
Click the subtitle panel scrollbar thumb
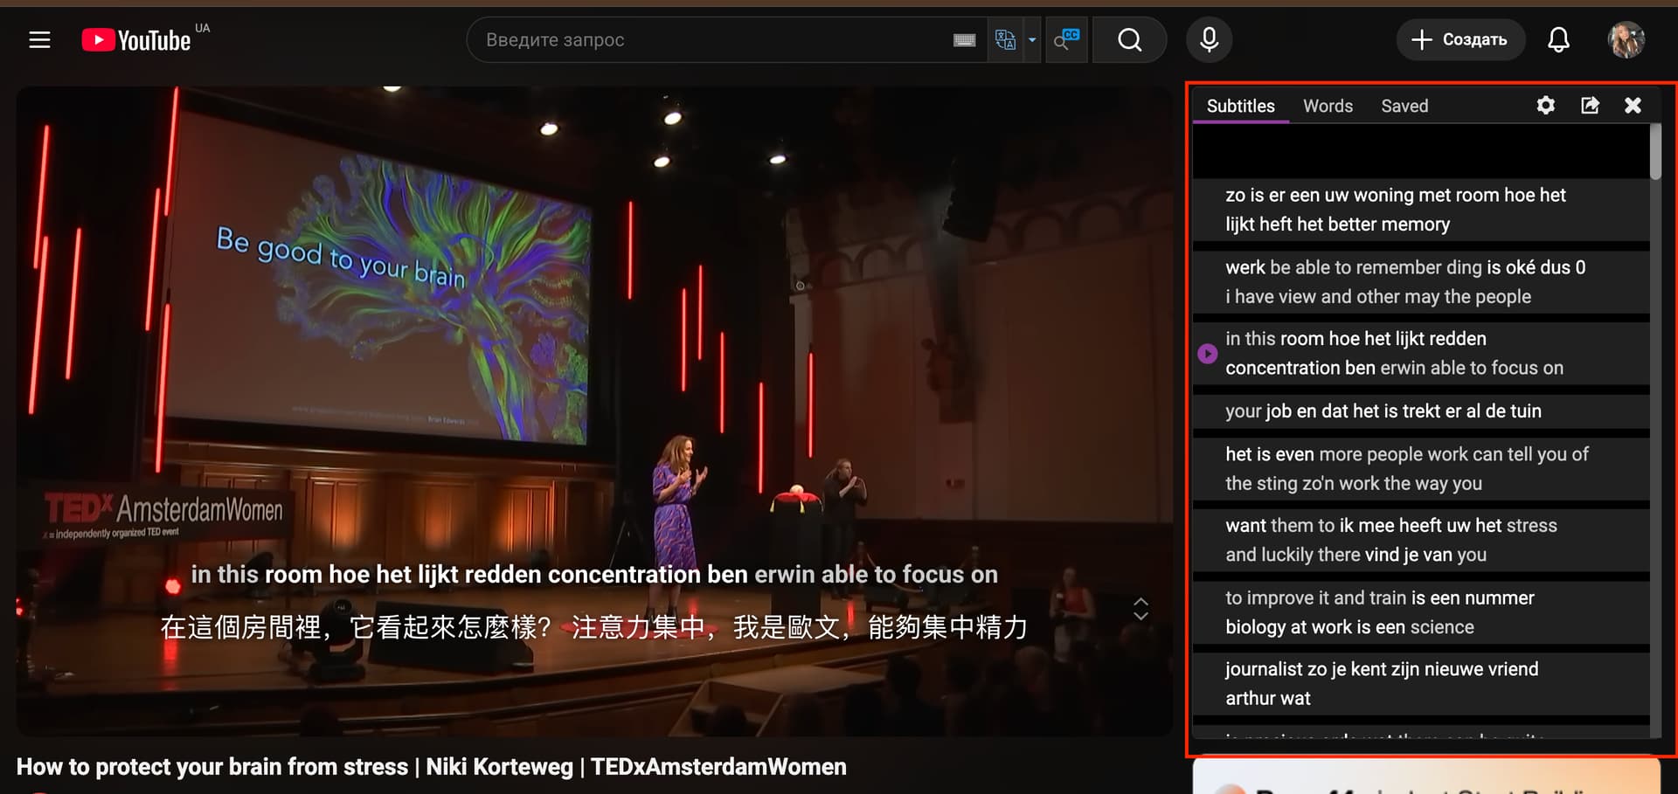(1654, 152)
